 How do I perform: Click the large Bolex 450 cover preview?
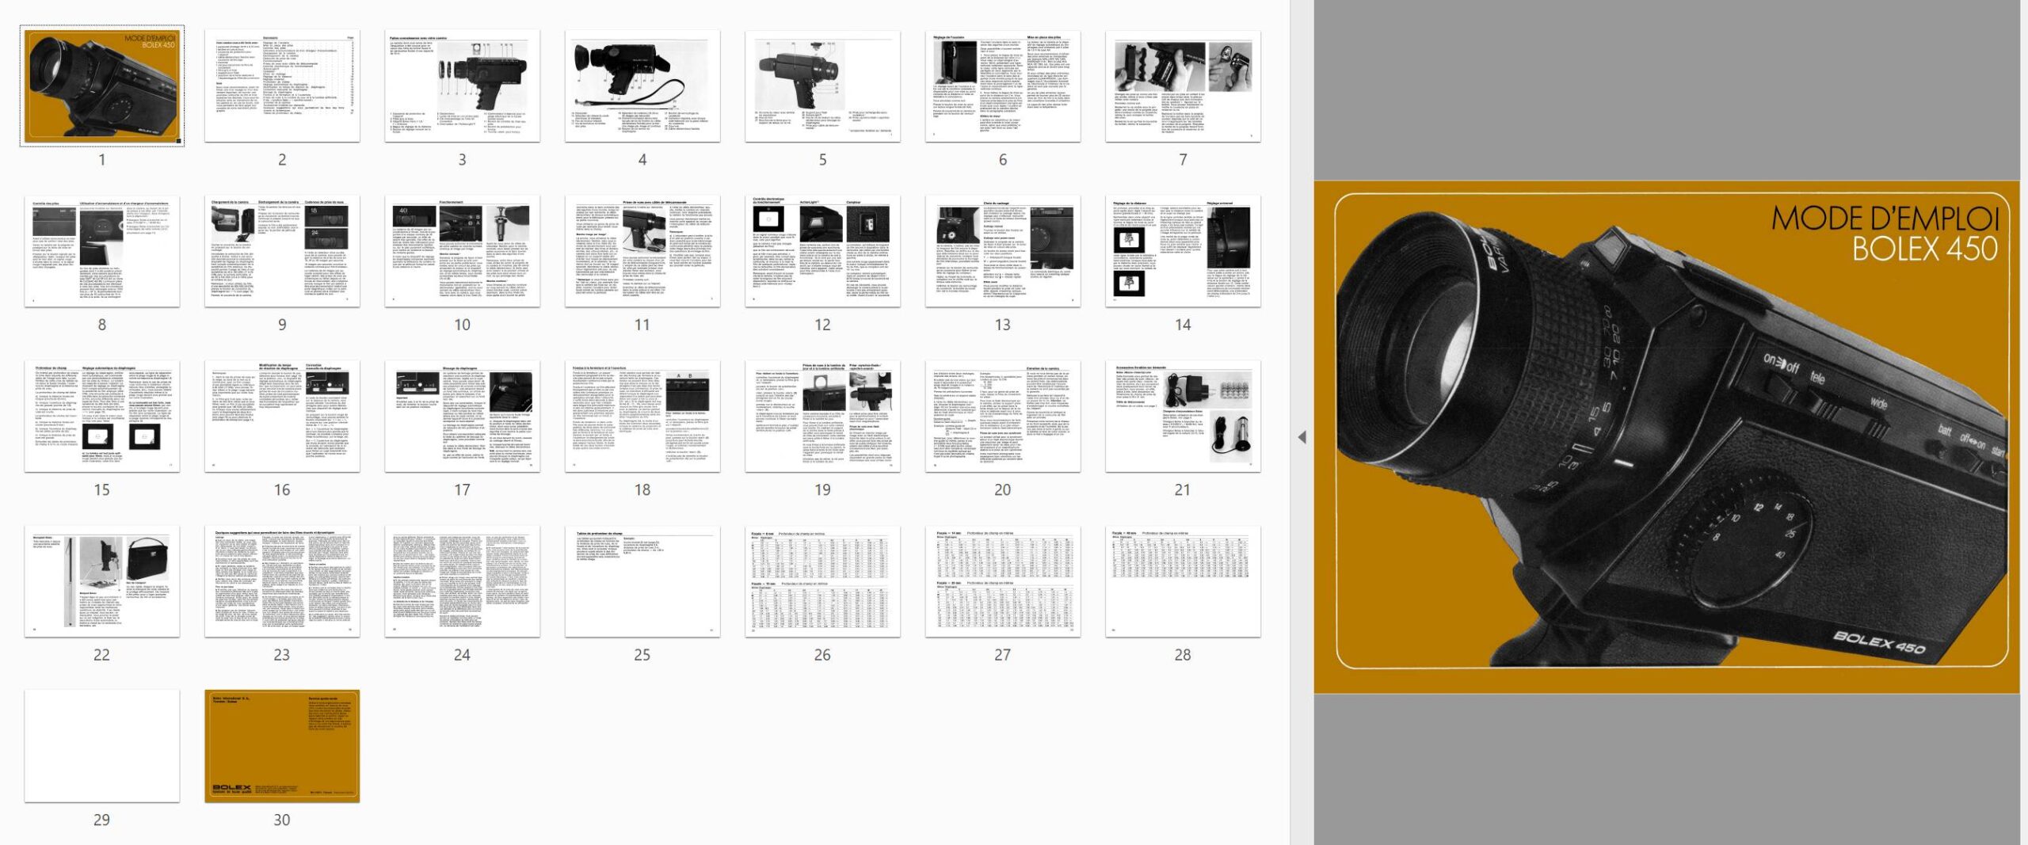pyautogui.click(x=1667, y=437)
